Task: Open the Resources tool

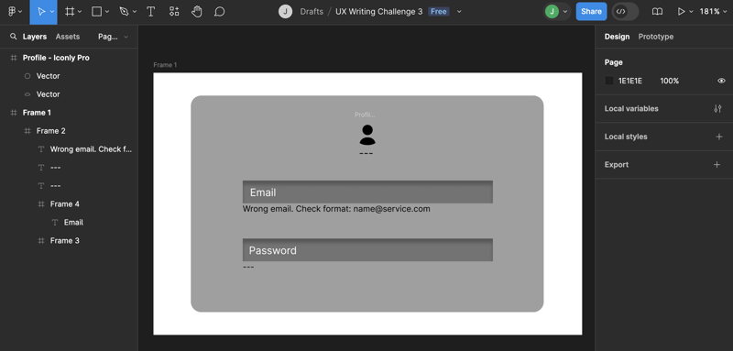Action: point(174,12)
